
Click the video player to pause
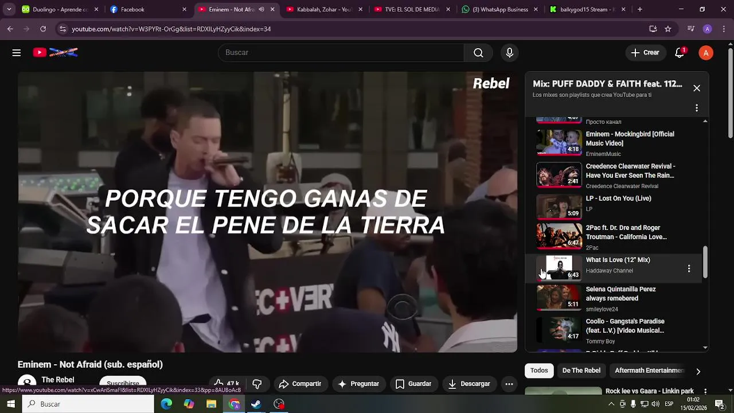(x=267, y=212)
